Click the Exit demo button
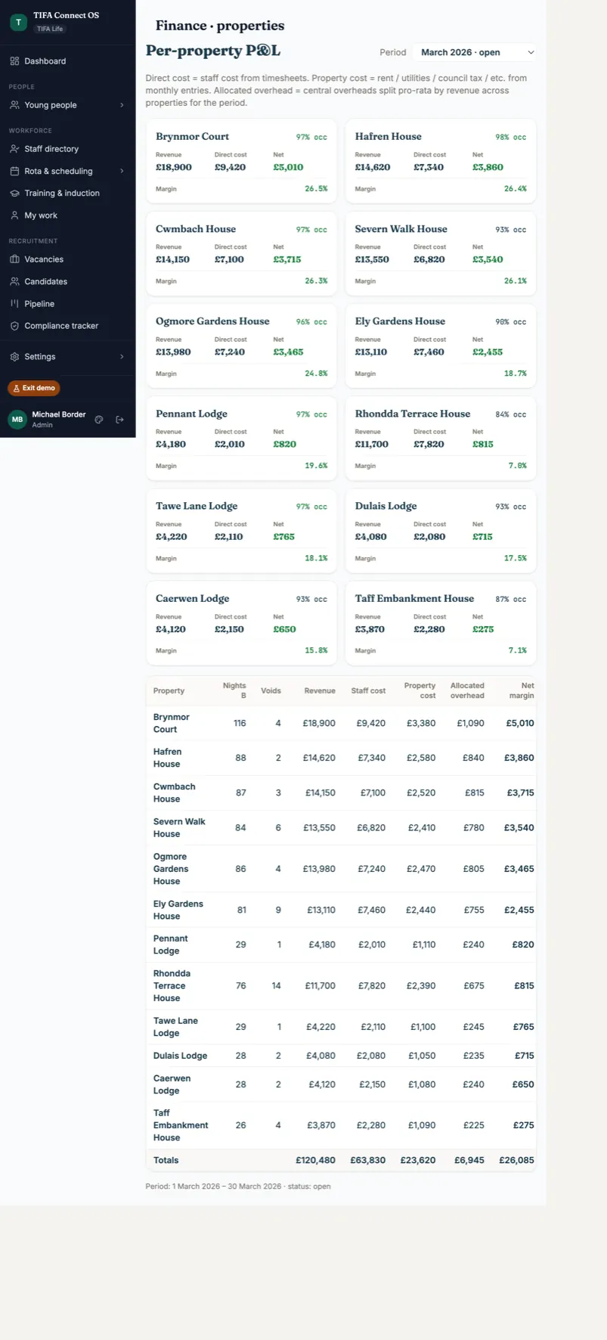The image size is (607, 1340). (x=34, y=388)
